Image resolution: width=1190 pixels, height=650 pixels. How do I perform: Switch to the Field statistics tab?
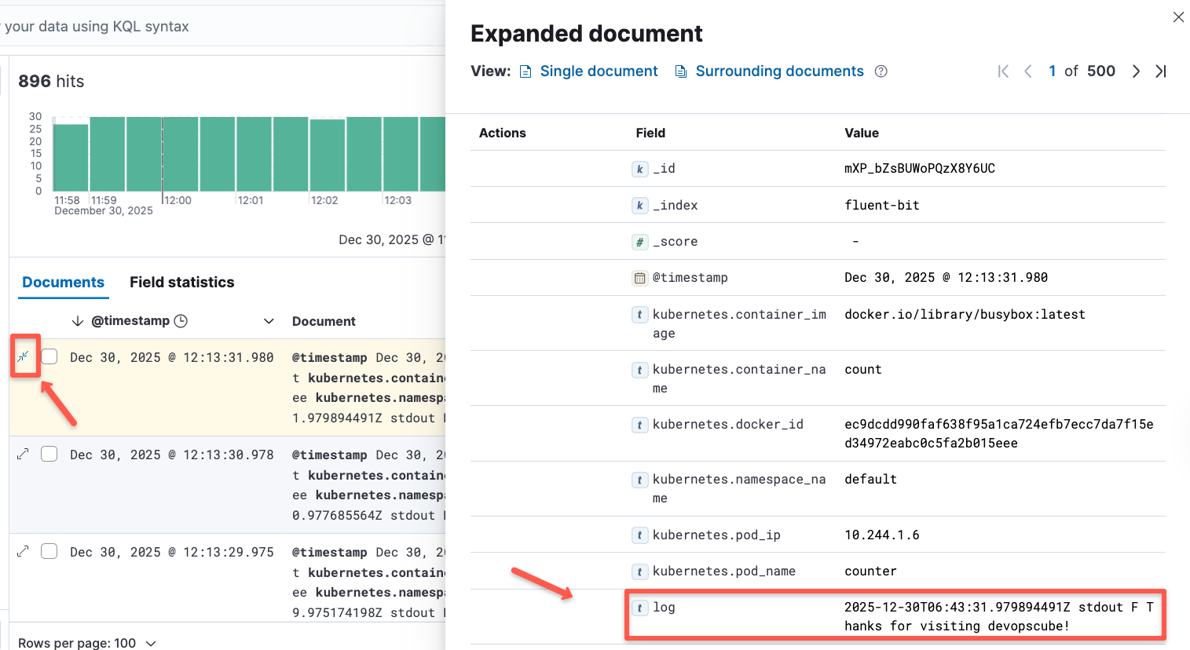click(x=181, y=282)
